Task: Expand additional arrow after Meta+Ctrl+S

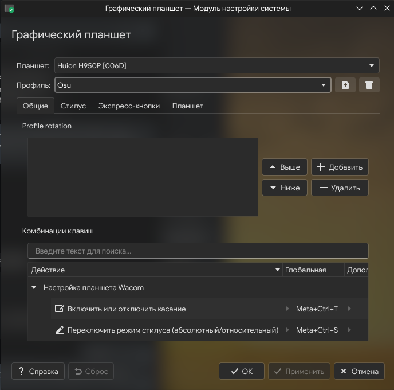Action: coord(349,330)
